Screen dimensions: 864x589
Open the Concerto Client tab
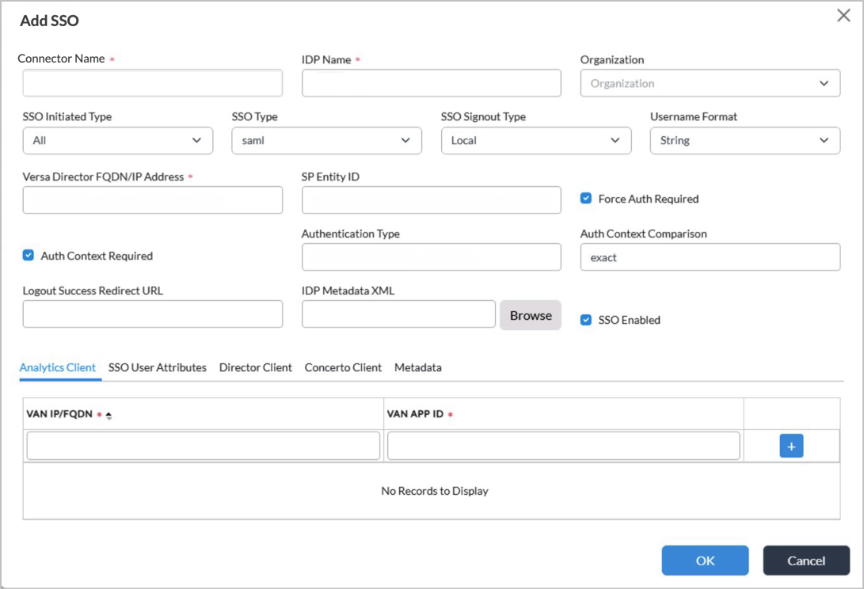click(343, 368)
